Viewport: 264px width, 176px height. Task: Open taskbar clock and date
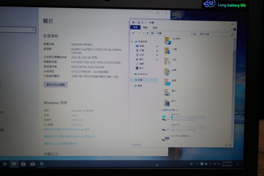[227, 164]
